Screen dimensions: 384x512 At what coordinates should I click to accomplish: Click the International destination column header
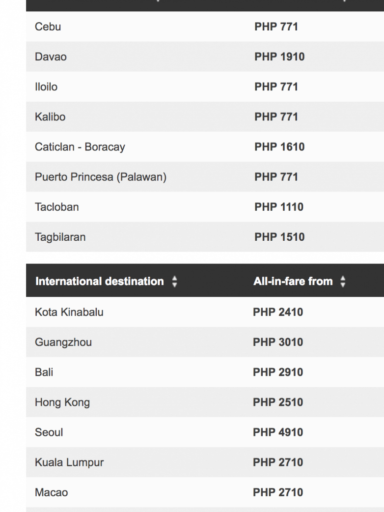(x=99, y=282)
